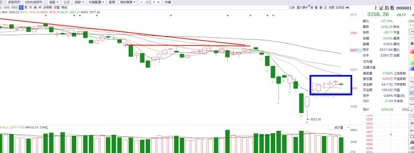Switch to the 60分 period tab
The image size is (414, 153).
[15, 7]
